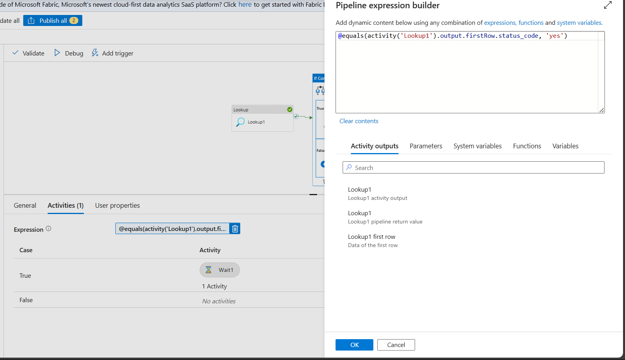Image resolution: width=625 pixels, height=360 pixels.
Task: Click inside the dynamic content expression editor
Action: click(470, 72)
